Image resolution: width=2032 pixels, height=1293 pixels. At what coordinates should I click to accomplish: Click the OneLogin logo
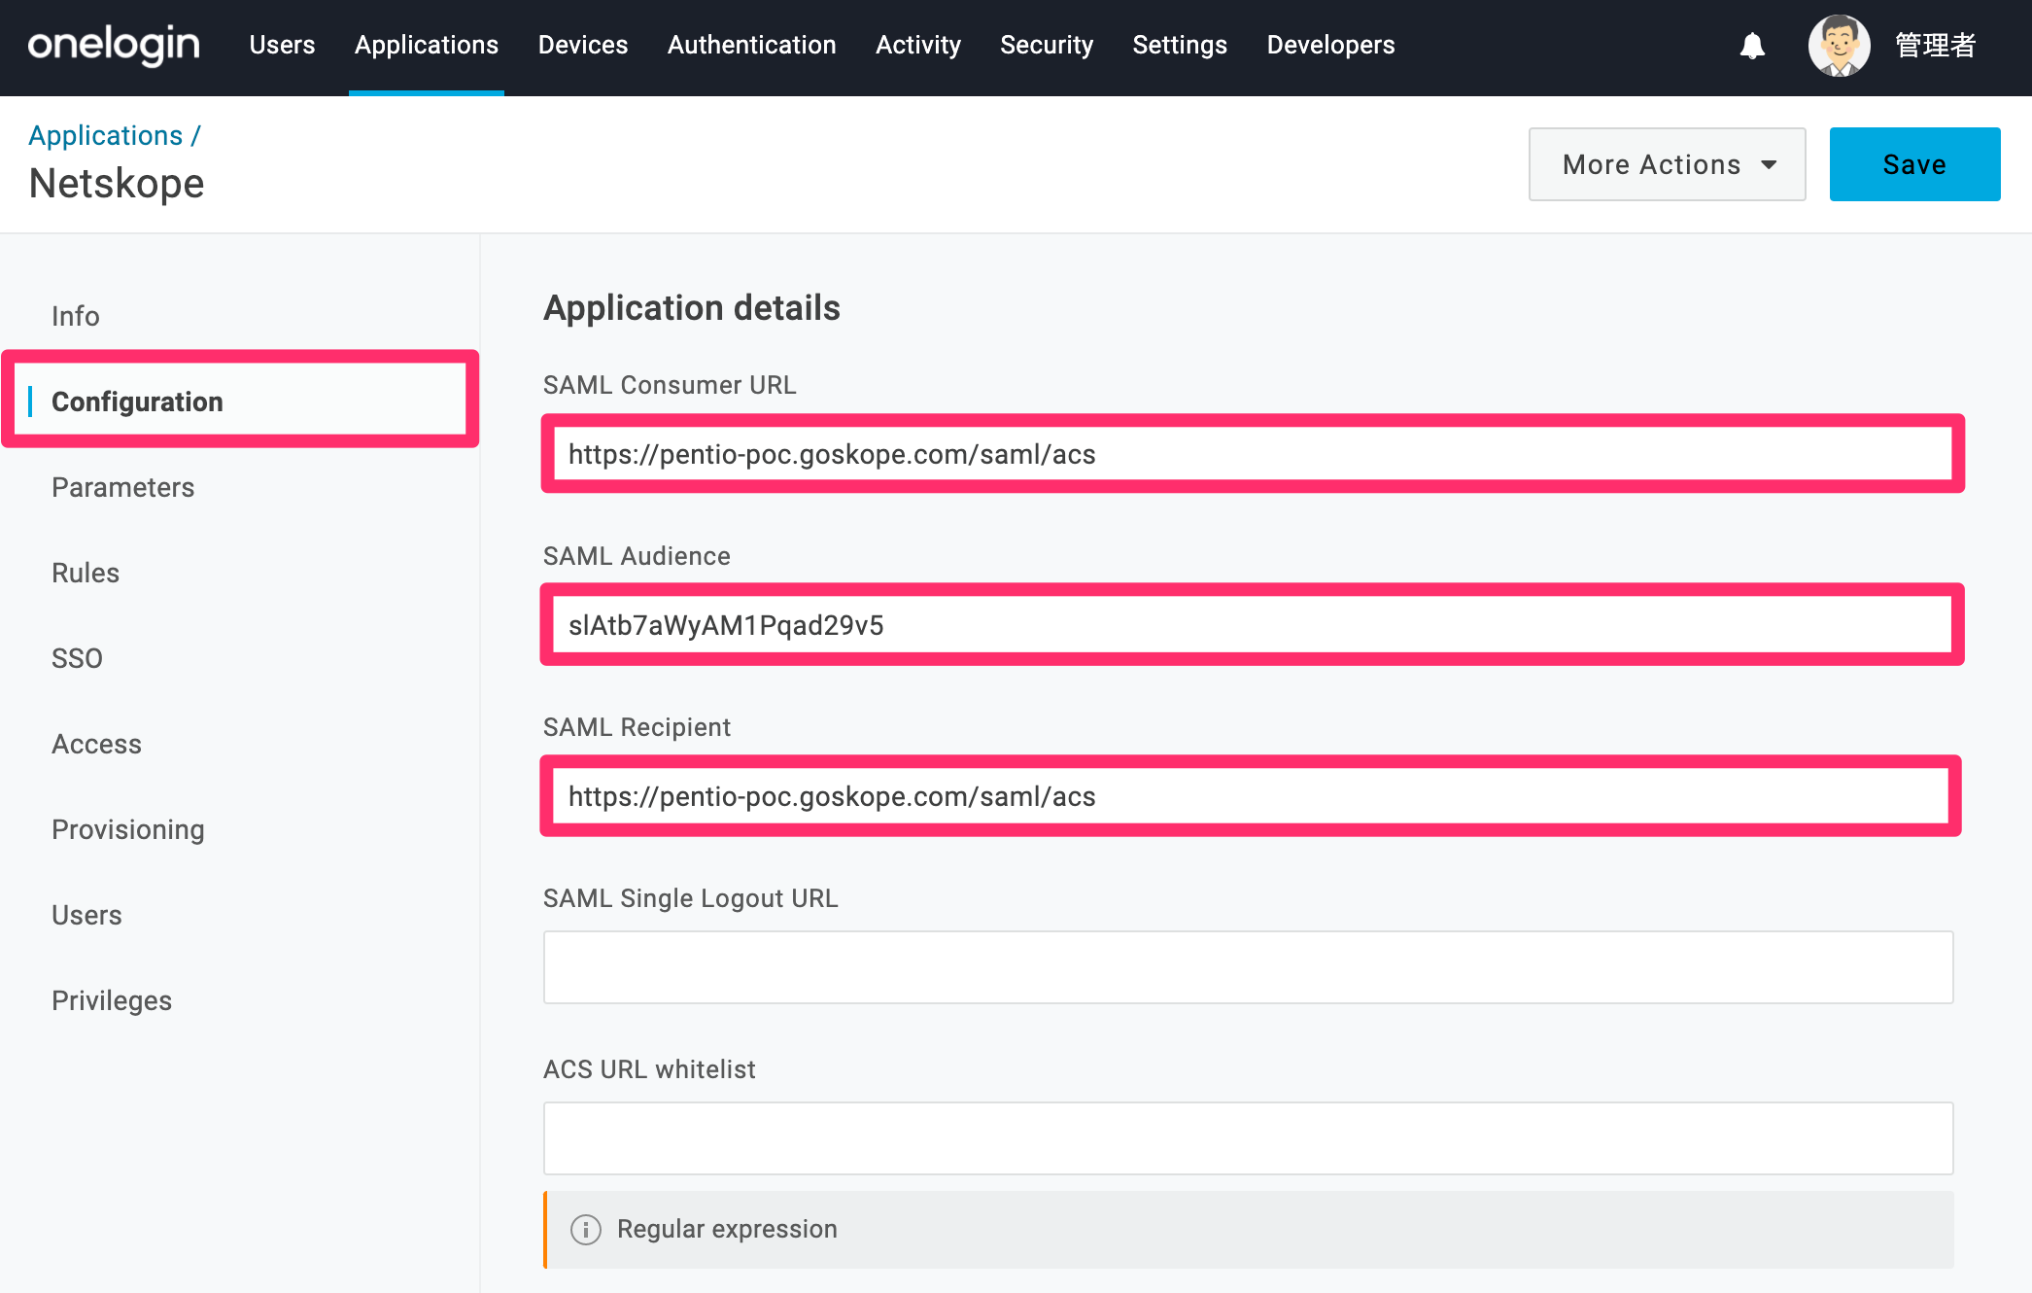coord(114,45)
